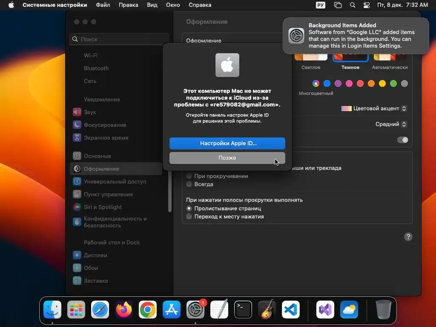Open Обои in the sidebar
436x327 pixels.
coord(116,268)
